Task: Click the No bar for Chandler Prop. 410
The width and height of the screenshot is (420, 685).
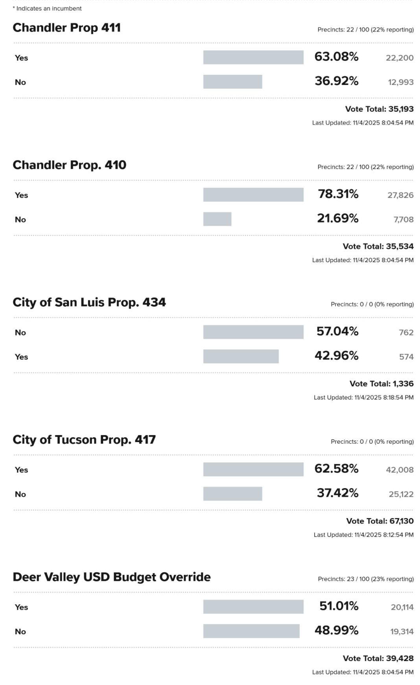Action: pyautogui.click(x=217, y=219)
